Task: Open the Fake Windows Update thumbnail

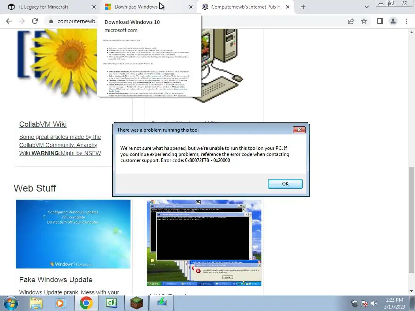Action: (x=73, y=234)
